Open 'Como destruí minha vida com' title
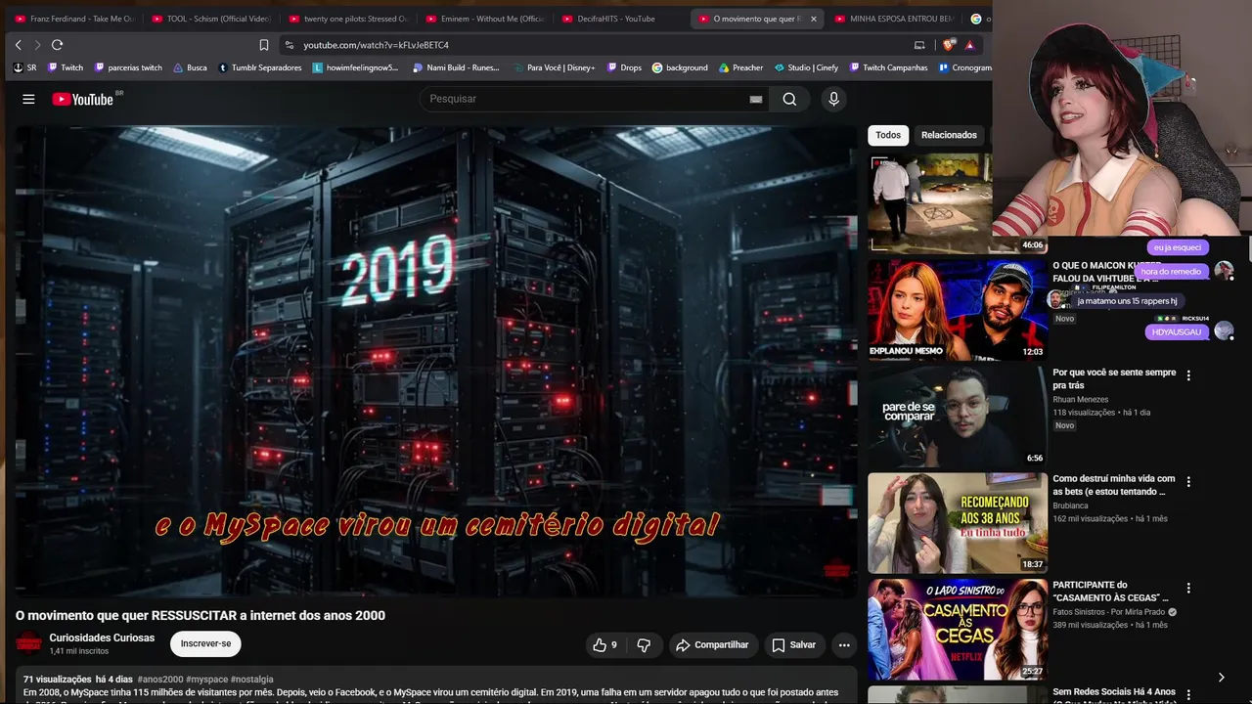1252x704 pixels. pos(1114,485)
